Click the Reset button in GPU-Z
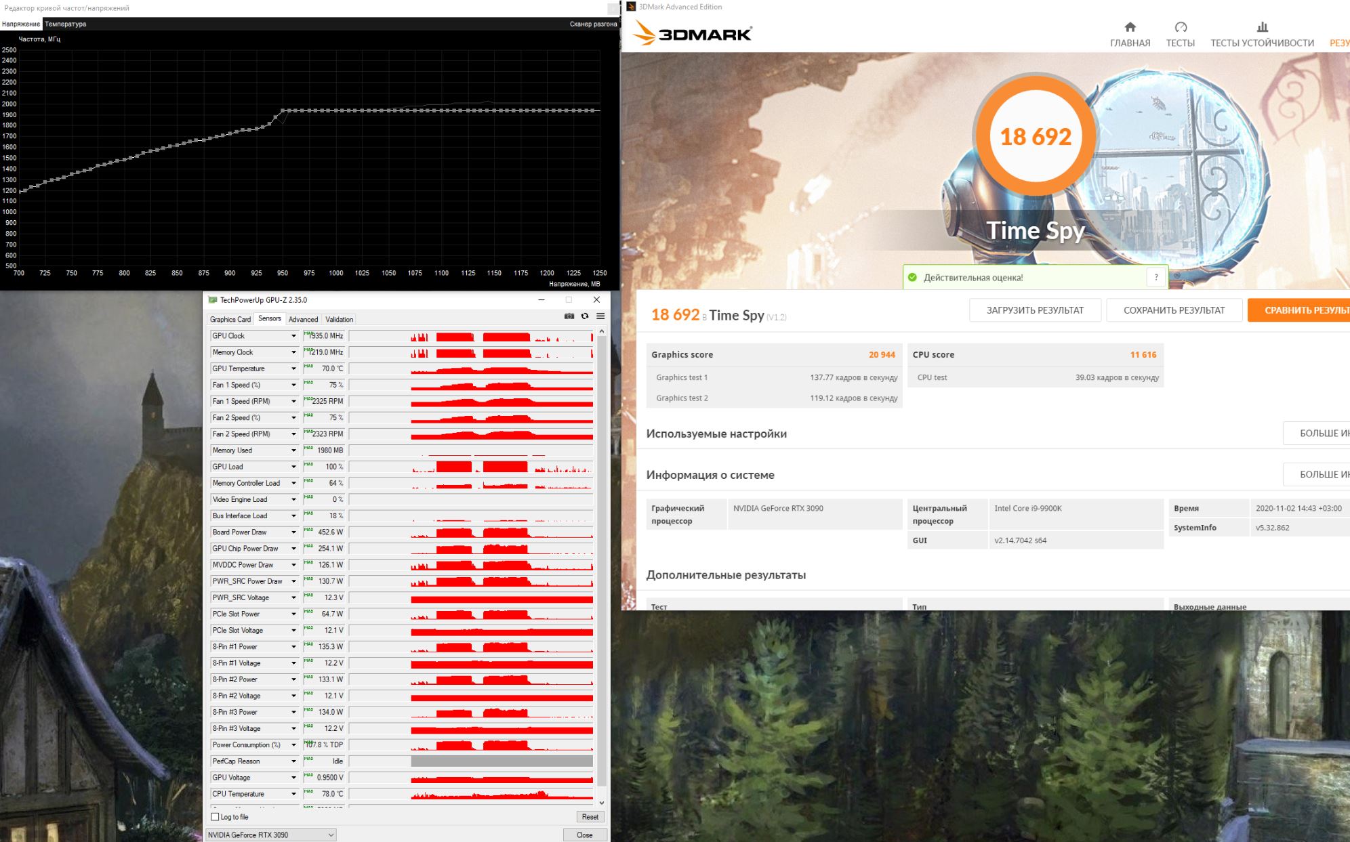Screen dimensions: 1350x842 [590, 817]
